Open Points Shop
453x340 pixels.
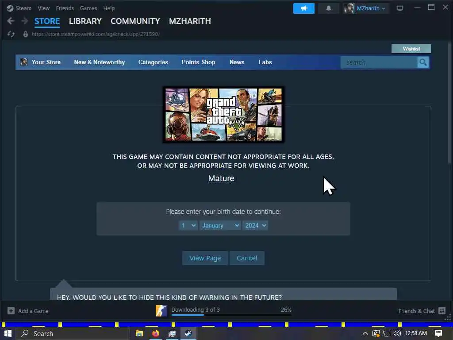click(x=199, y=62)
